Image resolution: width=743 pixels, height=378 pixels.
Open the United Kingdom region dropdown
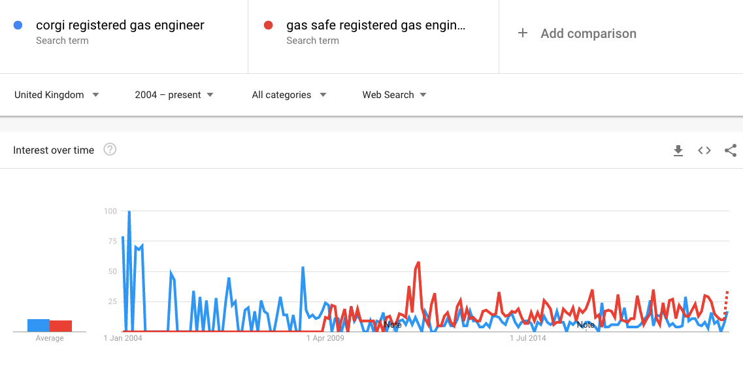click(x=56, y=95)
